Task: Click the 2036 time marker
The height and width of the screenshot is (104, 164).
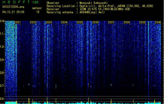Action: coord(95,22)
